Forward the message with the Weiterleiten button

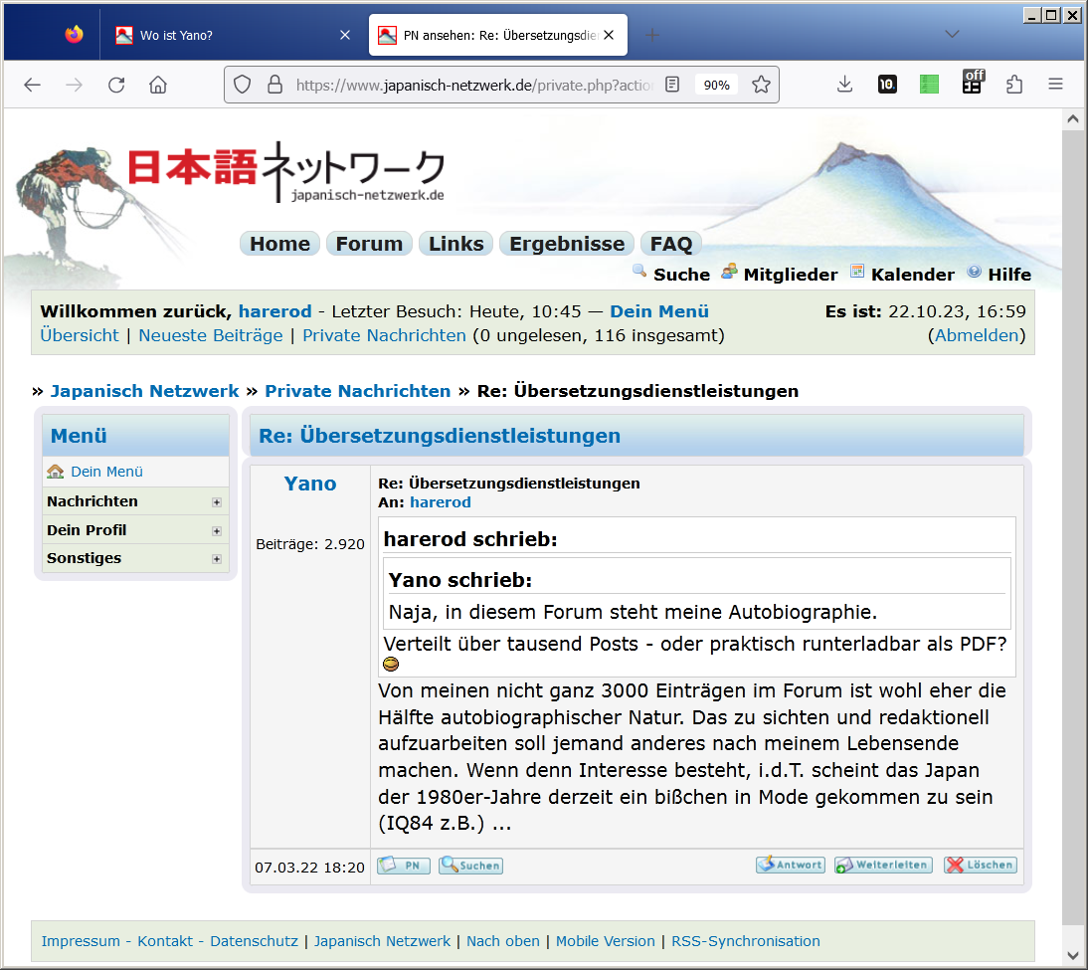[x=883, y=866]
